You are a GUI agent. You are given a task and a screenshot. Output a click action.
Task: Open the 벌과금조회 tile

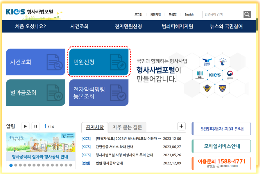pyautogui.click(x=35, y=93)
